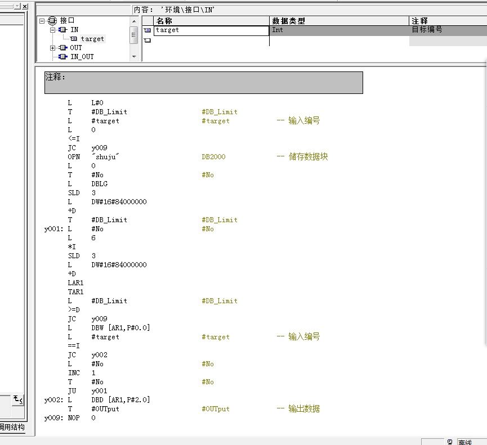The width and height of the screenshot is (487, 445).
Task: Select the 接口 root interface icon
Action: 52,21
